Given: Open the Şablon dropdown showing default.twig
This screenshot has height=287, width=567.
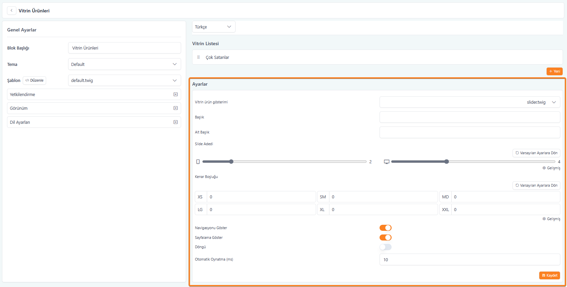Looking at the screenshot, I should (125, 80).
